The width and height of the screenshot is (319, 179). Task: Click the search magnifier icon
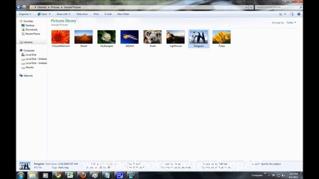pyautogui.click(x=301, y=7)
